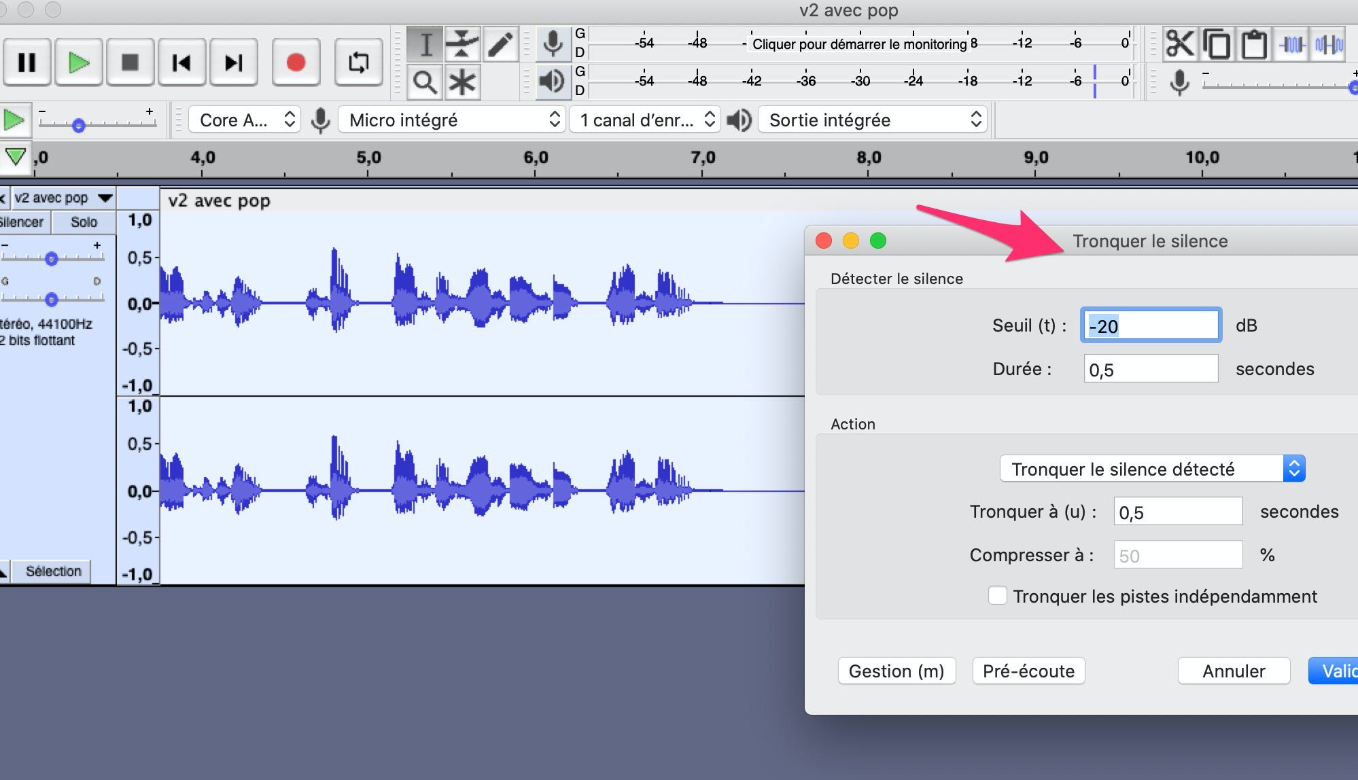The image size is (1358, 780).
Task: Solo the v2 avec pop track
Action: coord(84,222)
